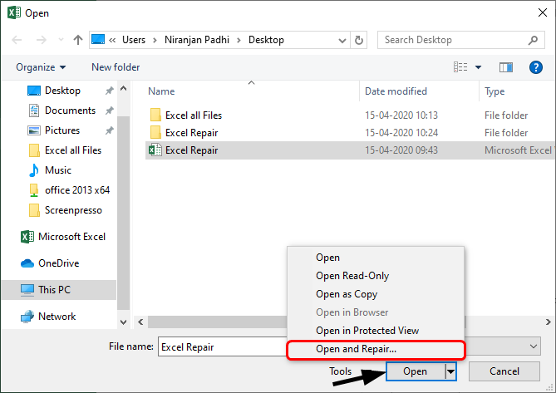Select the Excel Repair folder row
This screenshot has height=393, width=556.
(x=349, y=133)
